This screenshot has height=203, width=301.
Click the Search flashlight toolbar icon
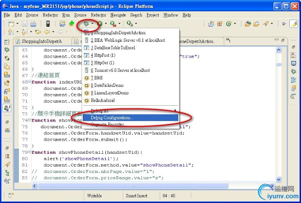(x=266, y=24)
